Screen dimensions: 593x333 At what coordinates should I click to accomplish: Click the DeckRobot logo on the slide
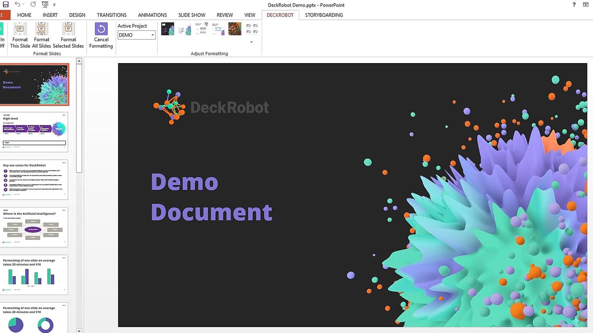click(x=211, y=107)
